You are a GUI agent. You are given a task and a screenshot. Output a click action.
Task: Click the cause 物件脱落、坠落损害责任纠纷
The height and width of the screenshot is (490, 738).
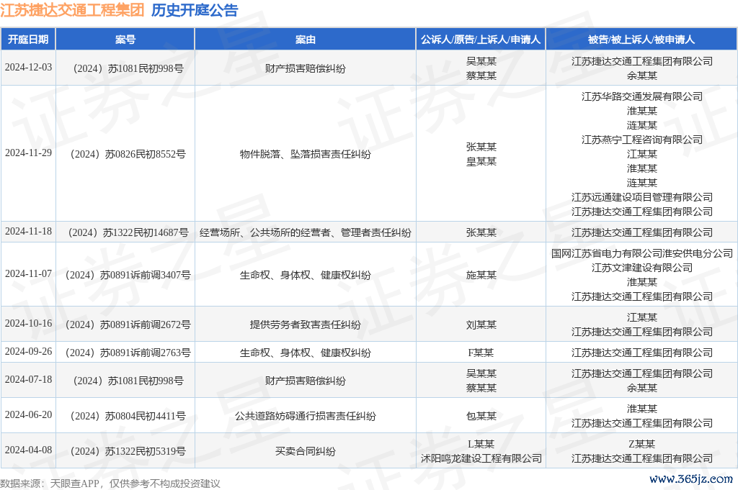306,154
